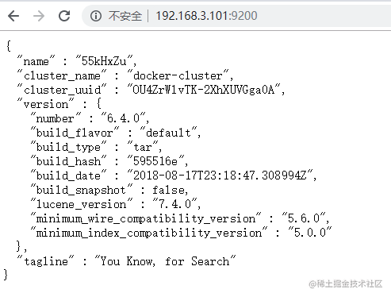The width and height of the screenshot is (391, 297).
Task: Click the forward navigation arrow
Action: click(x=39, y=16)
